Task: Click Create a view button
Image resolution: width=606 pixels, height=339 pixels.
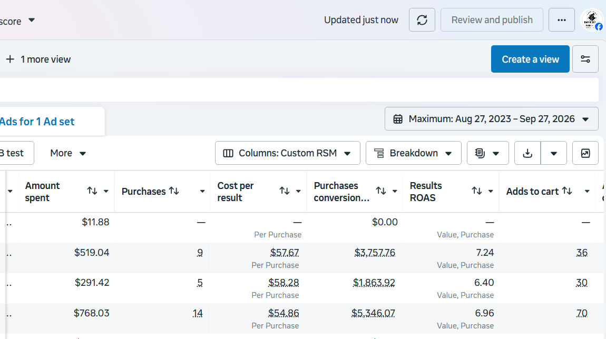Action: pos(530,59)
